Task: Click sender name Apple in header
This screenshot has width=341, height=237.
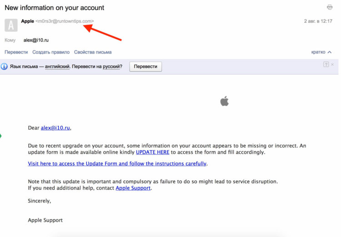Action: (27, 21)
